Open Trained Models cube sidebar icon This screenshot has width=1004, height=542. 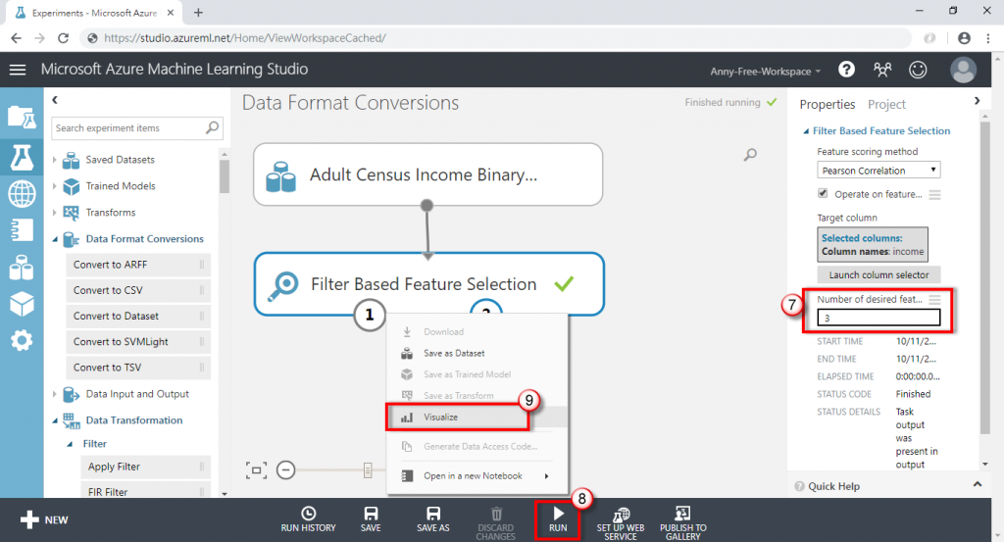click(22, 304)
